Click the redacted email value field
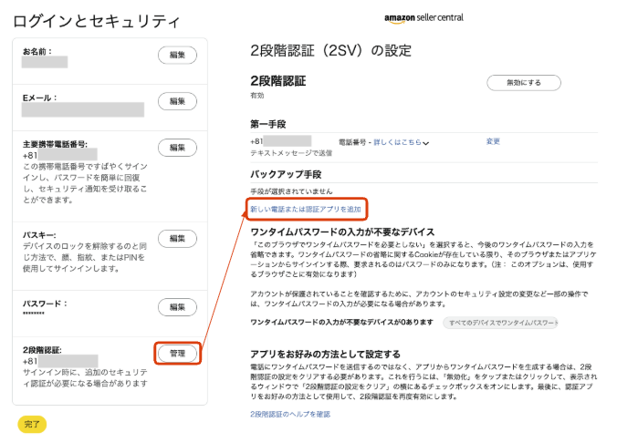The height and width of the screenshot is (443, 617). pyautogui.click(x=83, y=109)
